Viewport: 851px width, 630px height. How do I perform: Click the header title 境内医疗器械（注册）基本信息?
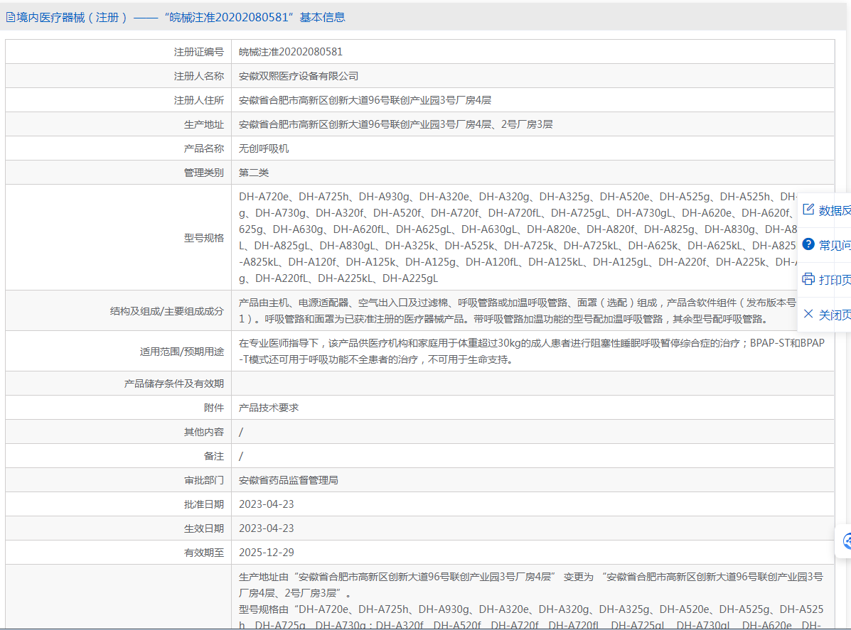click(x=181, y=17)
